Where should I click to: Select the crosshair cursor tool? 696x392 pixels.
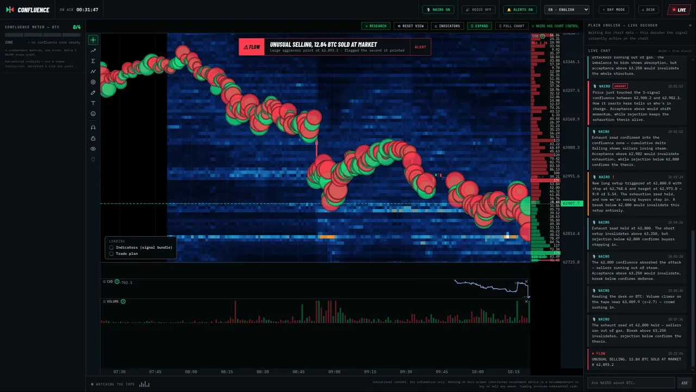pos(93,40)
